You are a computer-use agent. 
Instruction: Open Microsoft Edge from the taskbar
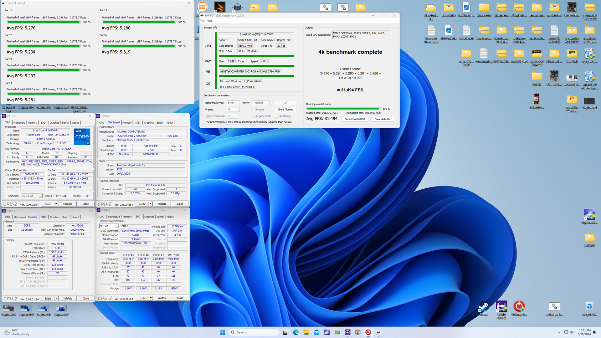295,332
